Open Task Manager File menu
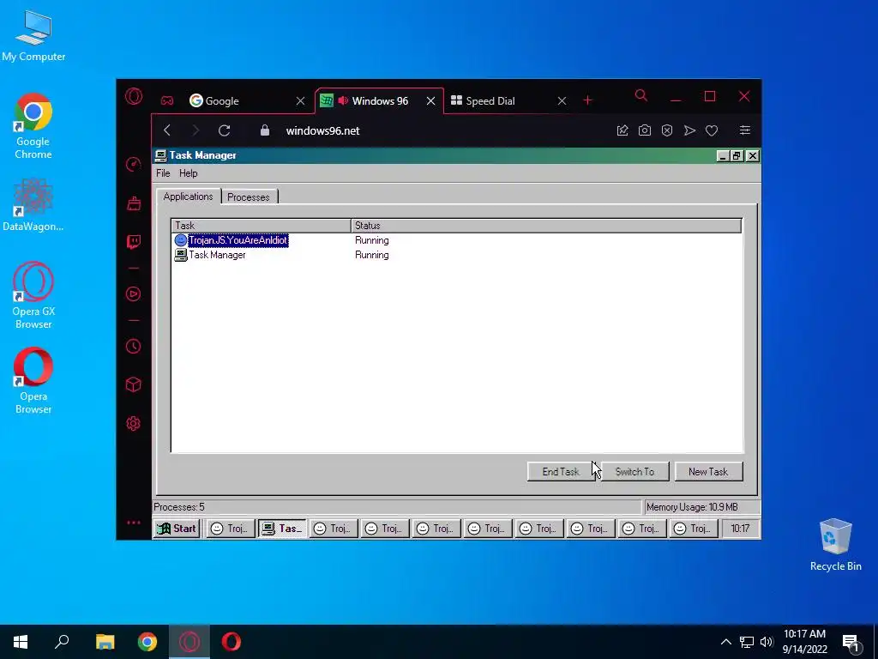 pyautogui.click(x=163, y=173)
